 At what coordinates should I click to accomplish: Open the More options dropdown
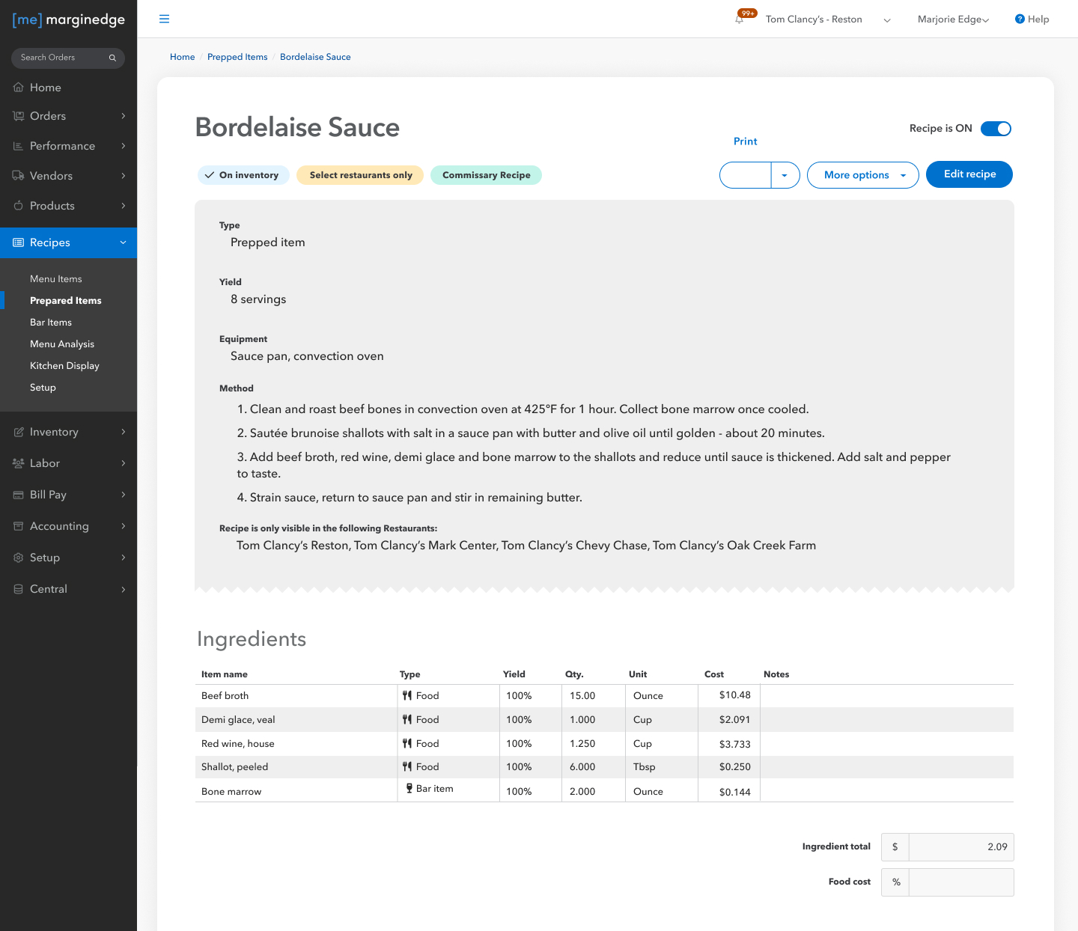point(862,175)
